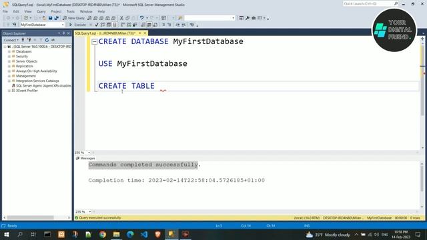This screenshot has width=427, height=240.
Task: Click the New Query toolbar button
Action: [74, 18]
